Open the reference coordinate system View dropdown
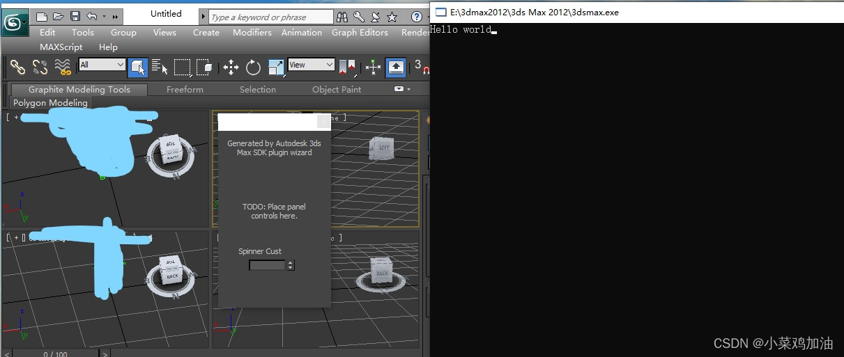 click(312, 65)
